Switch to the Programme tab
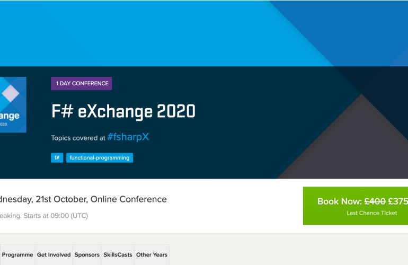Image resolution: width=408 pixels, height=265 pixels. click(17, 255)
